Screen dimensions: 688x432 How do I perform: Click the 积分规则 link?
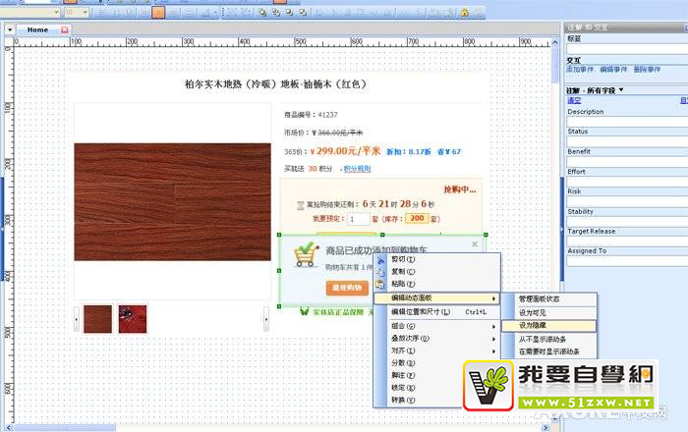(330, 169)
